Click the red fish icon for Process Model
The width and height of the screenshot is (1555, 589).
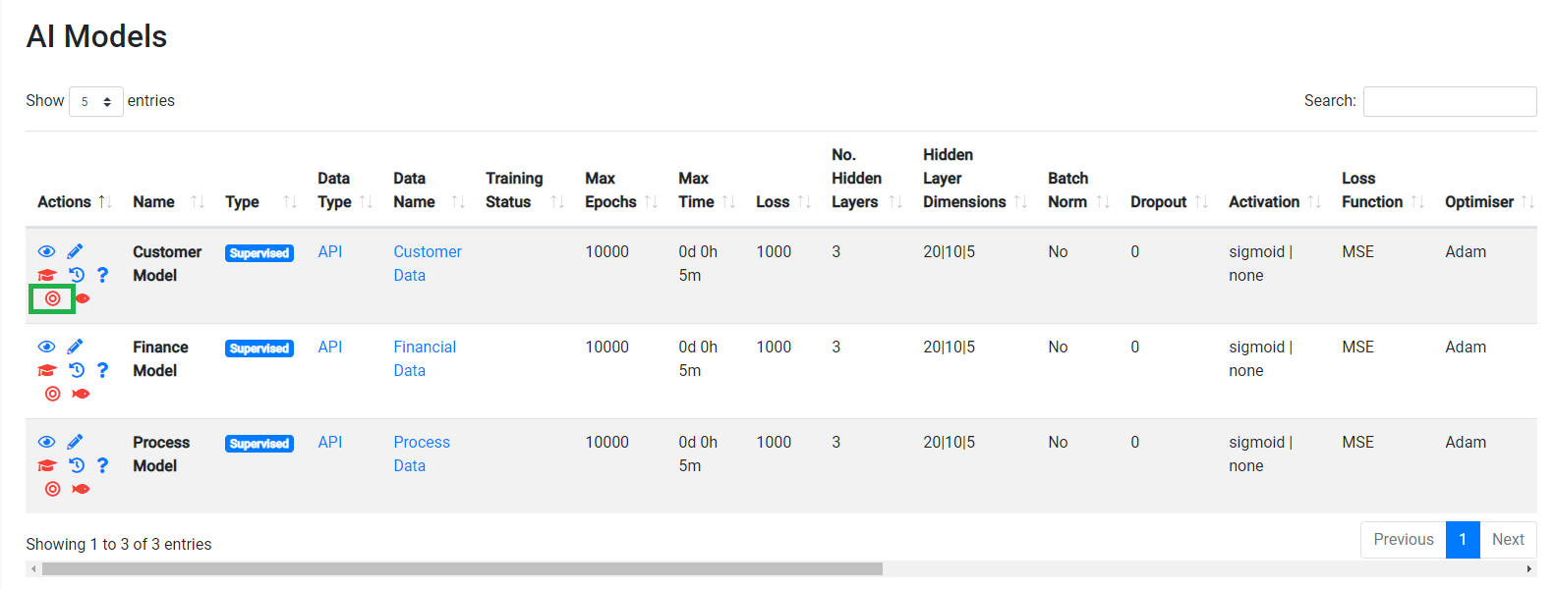(81, 488)
